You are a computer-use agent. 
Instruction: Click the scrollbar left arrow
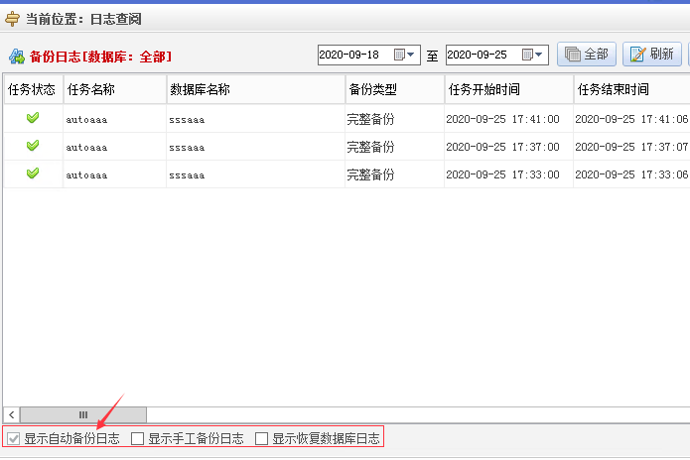click(11, 414)
